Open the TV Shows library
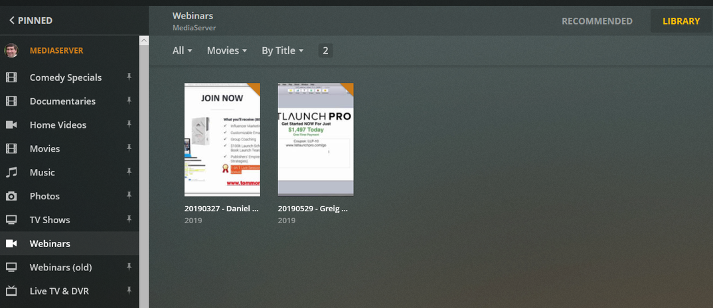 50,220
